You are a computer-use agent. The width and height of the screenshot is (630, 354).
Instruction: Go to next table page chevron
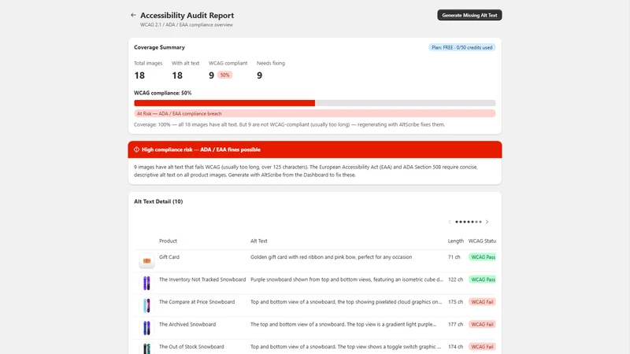point(487,222)
